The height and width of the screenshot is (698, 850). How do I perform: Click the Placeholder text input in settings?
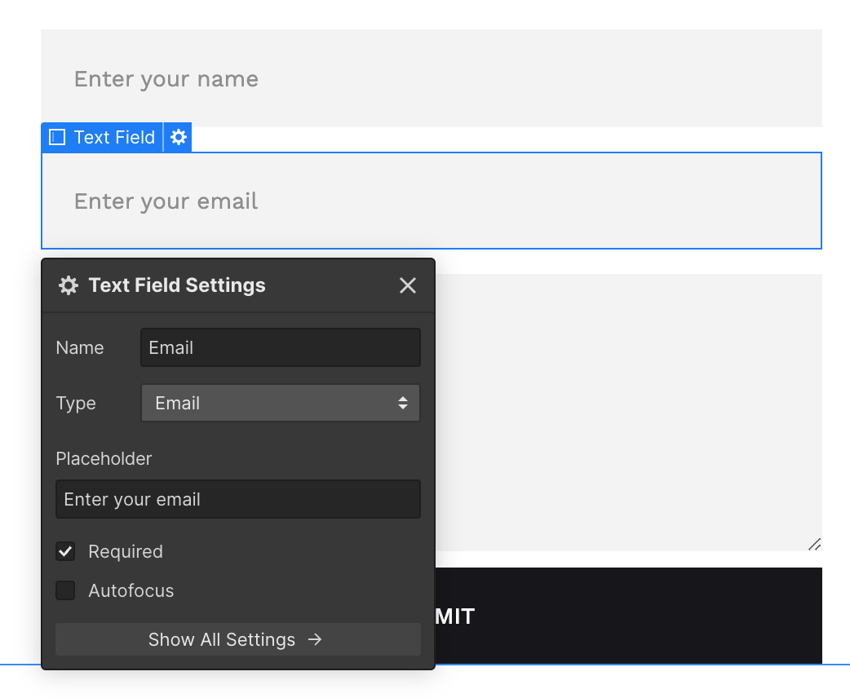[237, 499]
